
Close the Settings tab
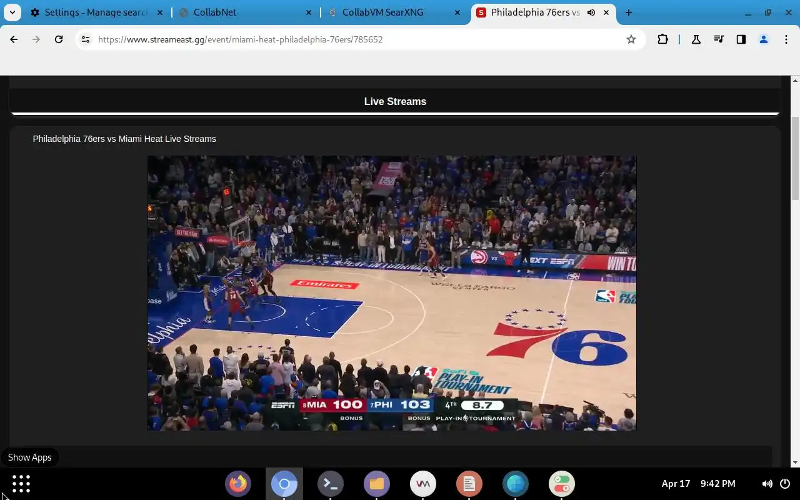(161, 12)
